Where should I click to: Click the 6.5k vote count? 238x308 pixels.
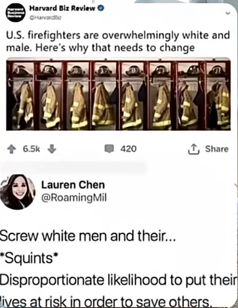pyautogui.click(x=31, y=149)
